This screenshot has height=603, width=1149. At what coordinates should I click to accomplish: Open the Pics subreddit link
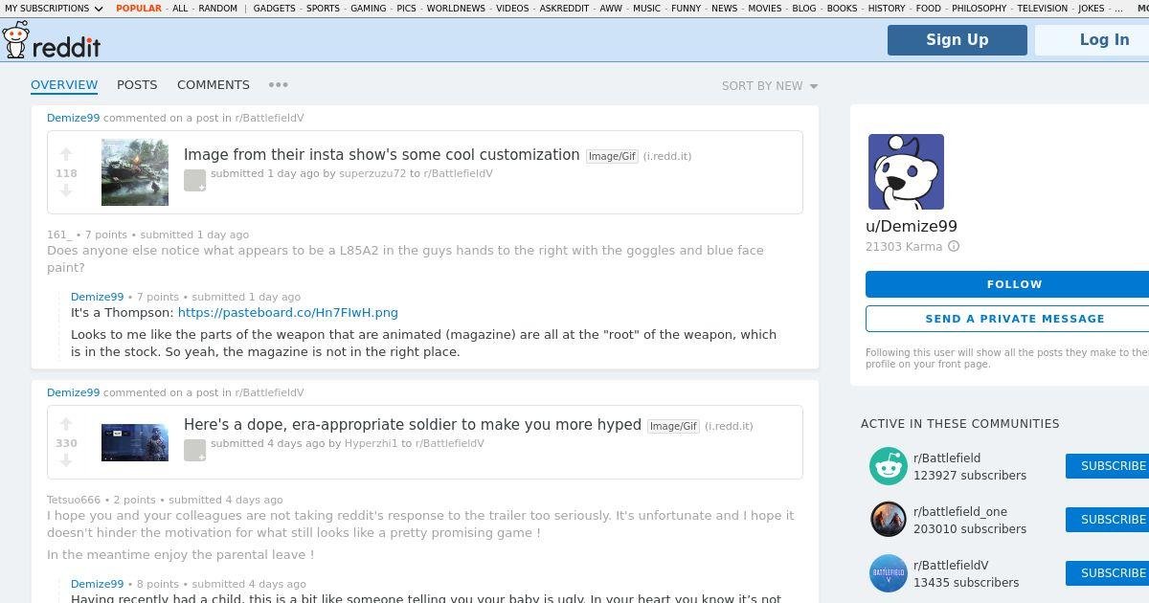point(406,9)
